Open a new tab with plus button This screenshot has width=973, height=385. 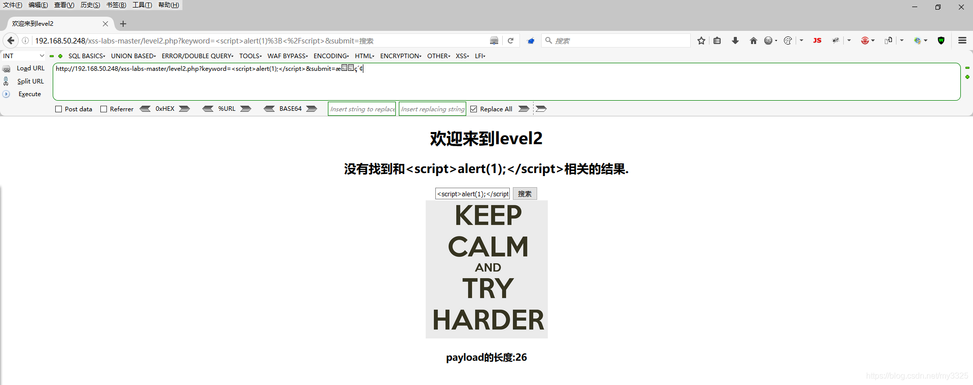(123, 24)
